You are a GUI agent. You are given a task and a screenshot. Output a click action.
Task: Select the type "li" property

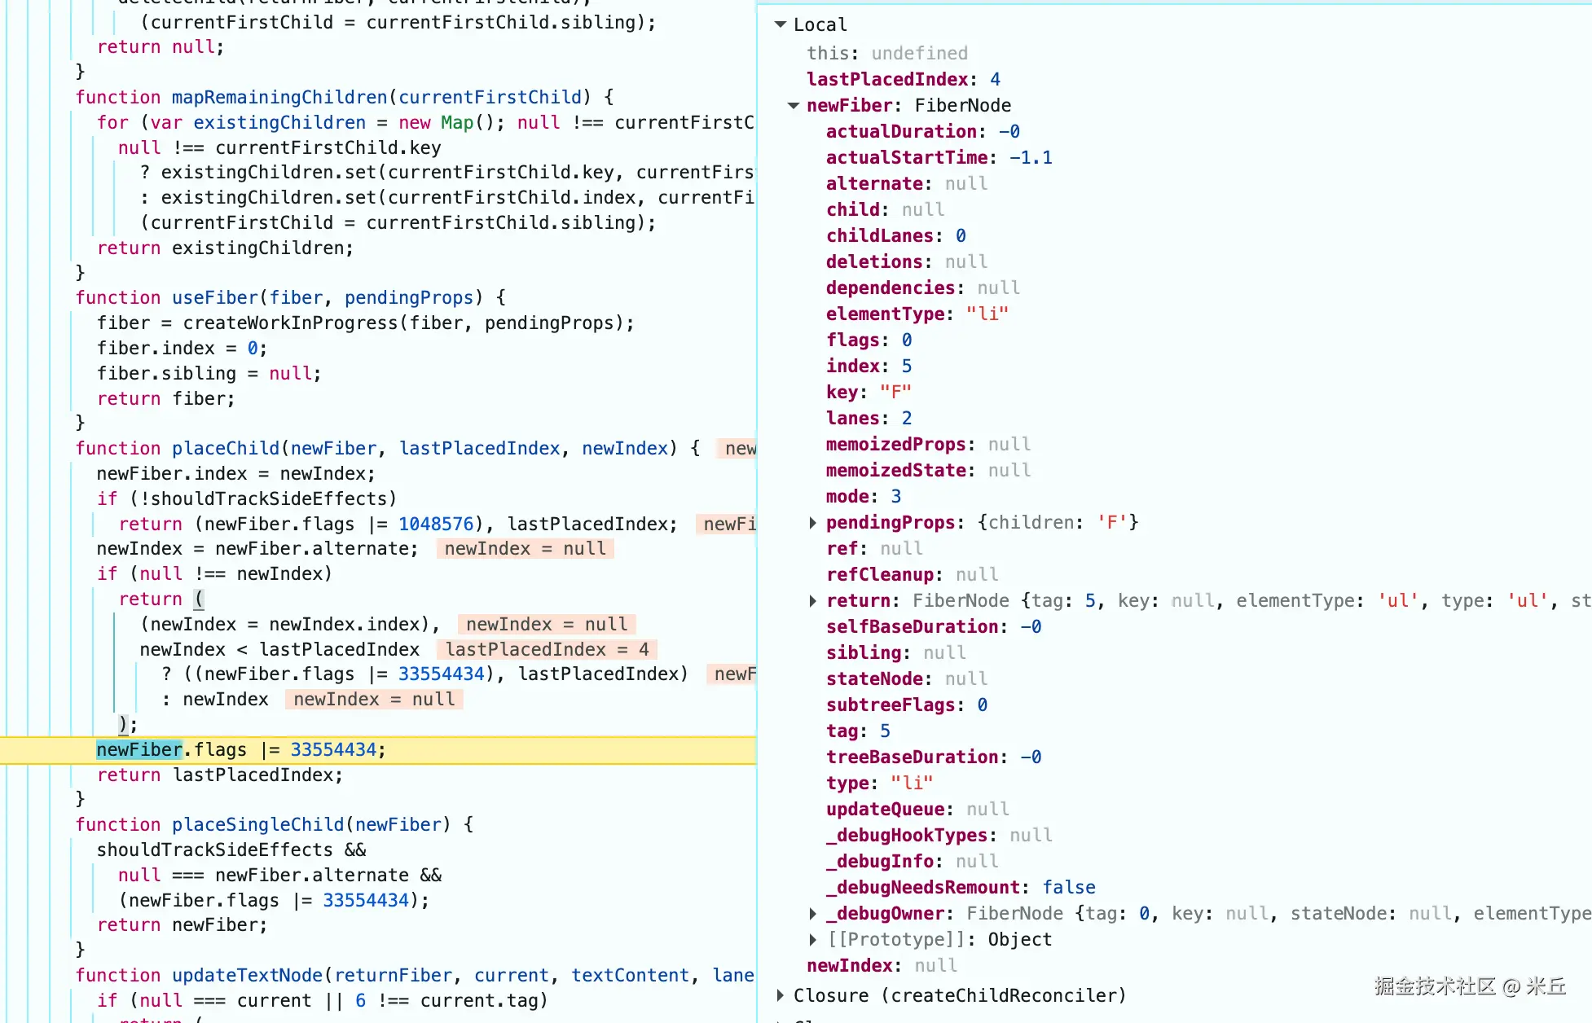tap(880, 784)
